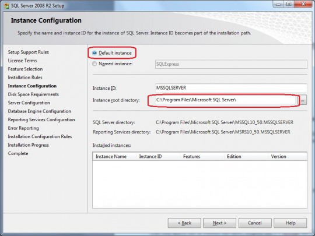The width and height of the screenshot is (315, 236).
Task: Minimize the SQL Server 2008 R2 Setup window
Action: (x=278, y=4)
